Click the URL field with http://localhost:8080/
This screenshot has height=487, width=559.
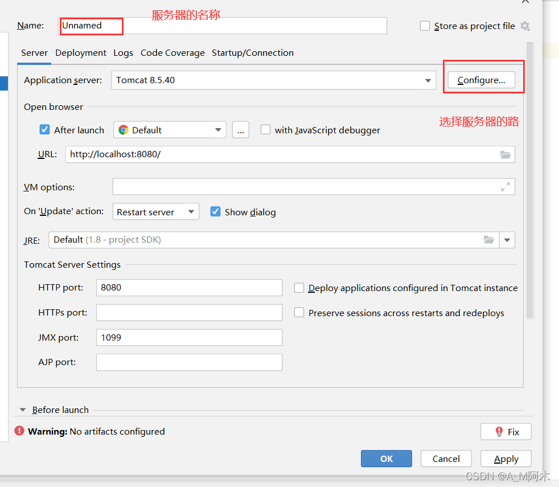coord(290,154)
